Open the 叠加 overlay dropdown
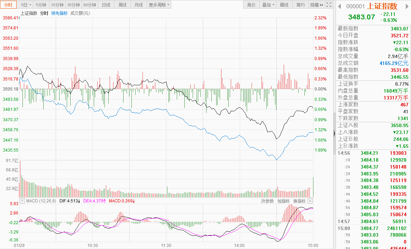The height and width of the screenshot is (249, 411). coord(268,5)
